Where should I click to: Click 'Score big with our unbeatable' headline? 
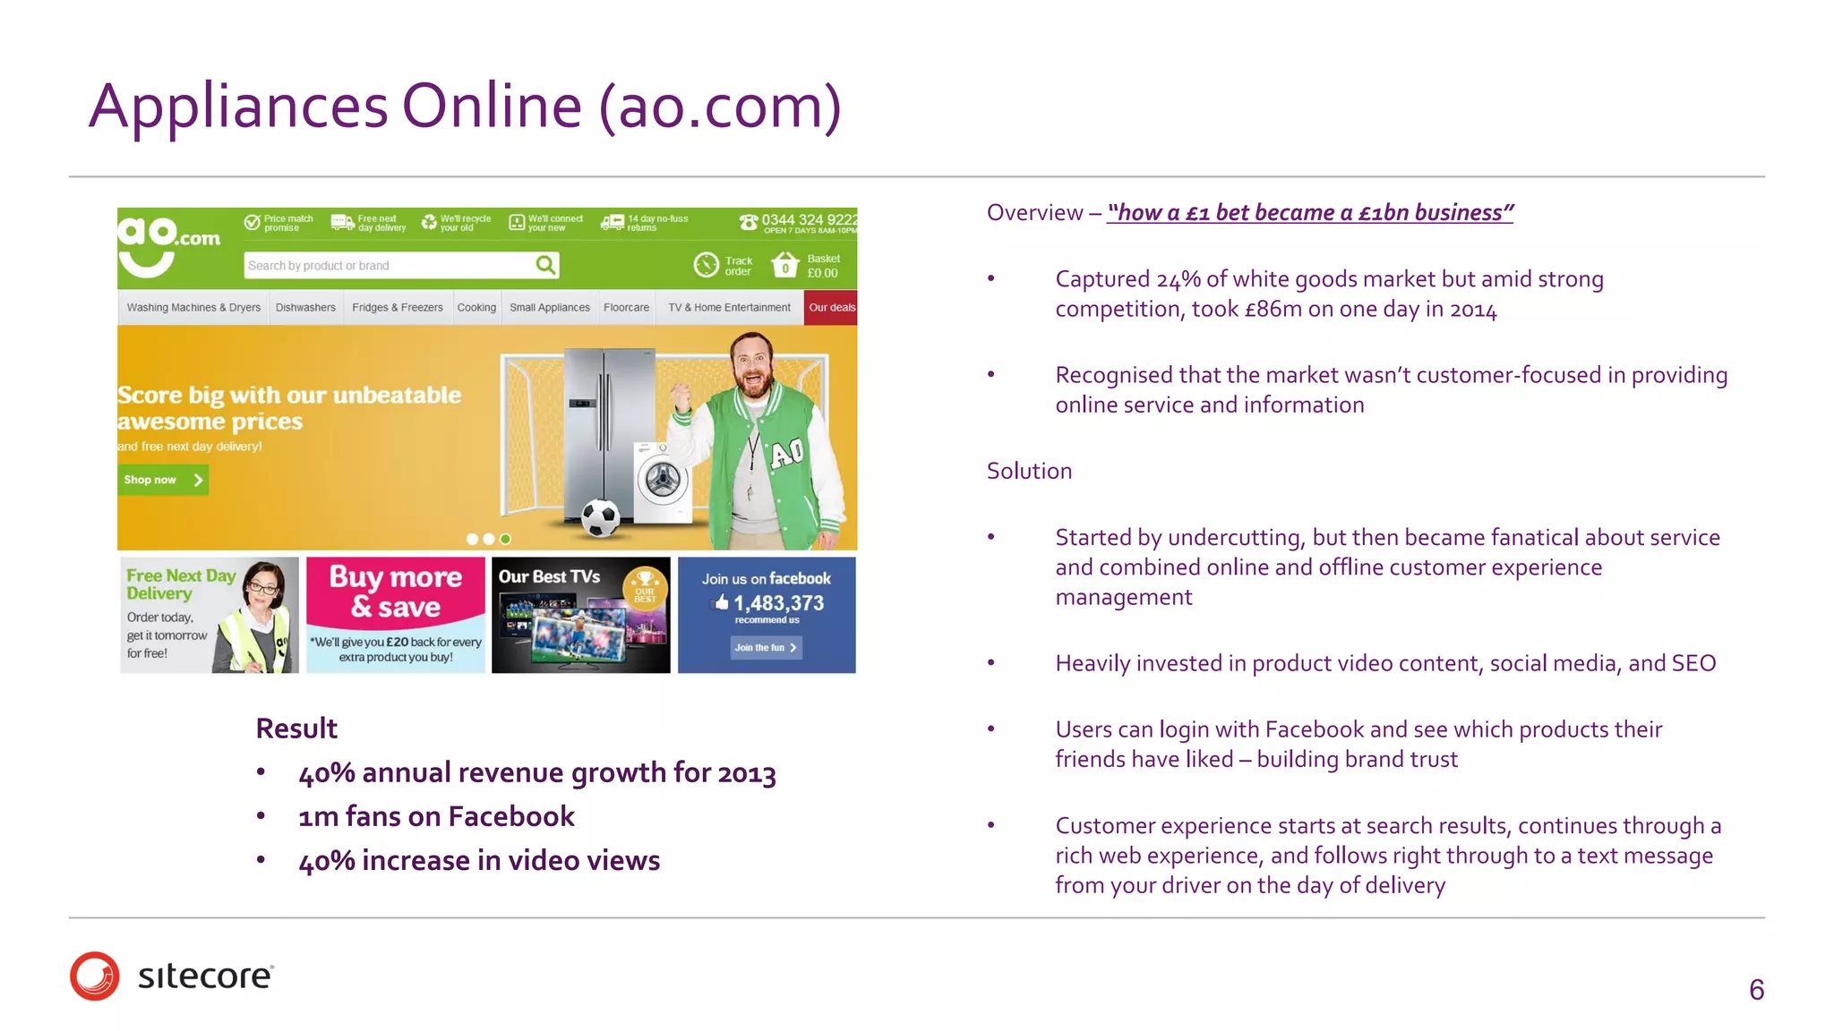tap(289, 407)
